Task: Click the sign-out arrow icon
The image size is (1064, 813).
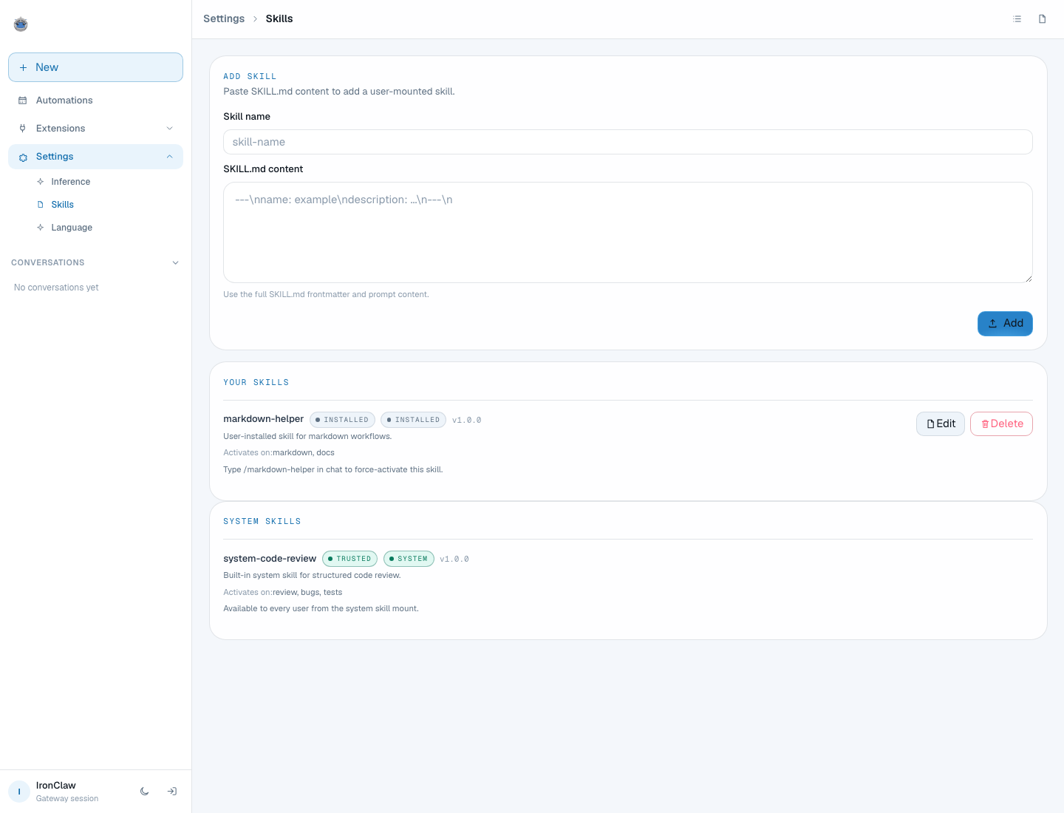Action: [x=172, y=792]
